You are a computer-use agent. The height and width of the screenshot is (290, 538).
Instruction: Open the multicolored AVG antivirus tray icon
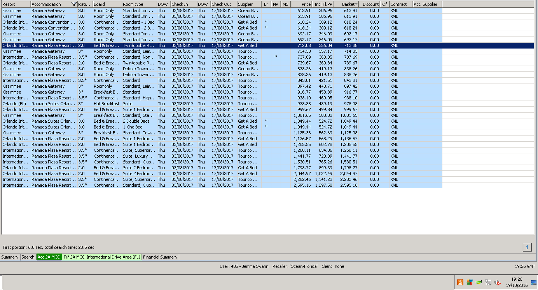(x=470, y=282)
